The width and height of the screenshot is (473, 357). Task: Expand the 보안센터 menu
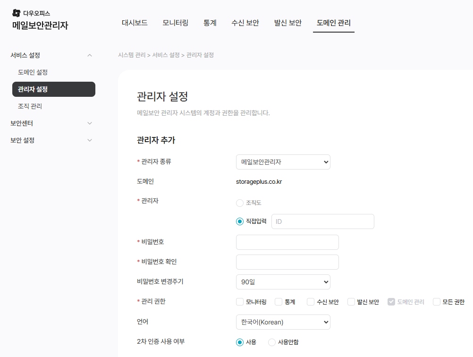(x=90, y=123)
